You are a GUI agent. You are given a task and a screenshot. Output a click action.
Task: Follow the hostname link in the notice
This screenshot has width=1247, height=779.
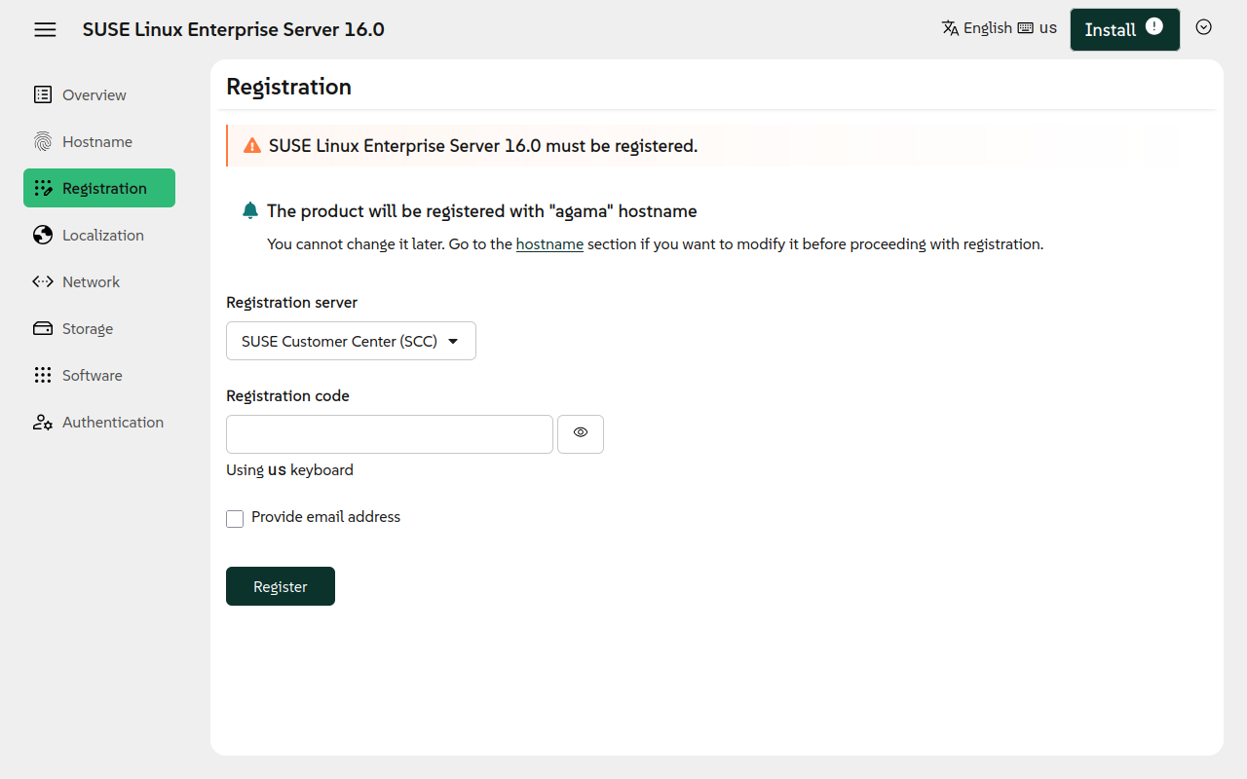tap(549, 244)
